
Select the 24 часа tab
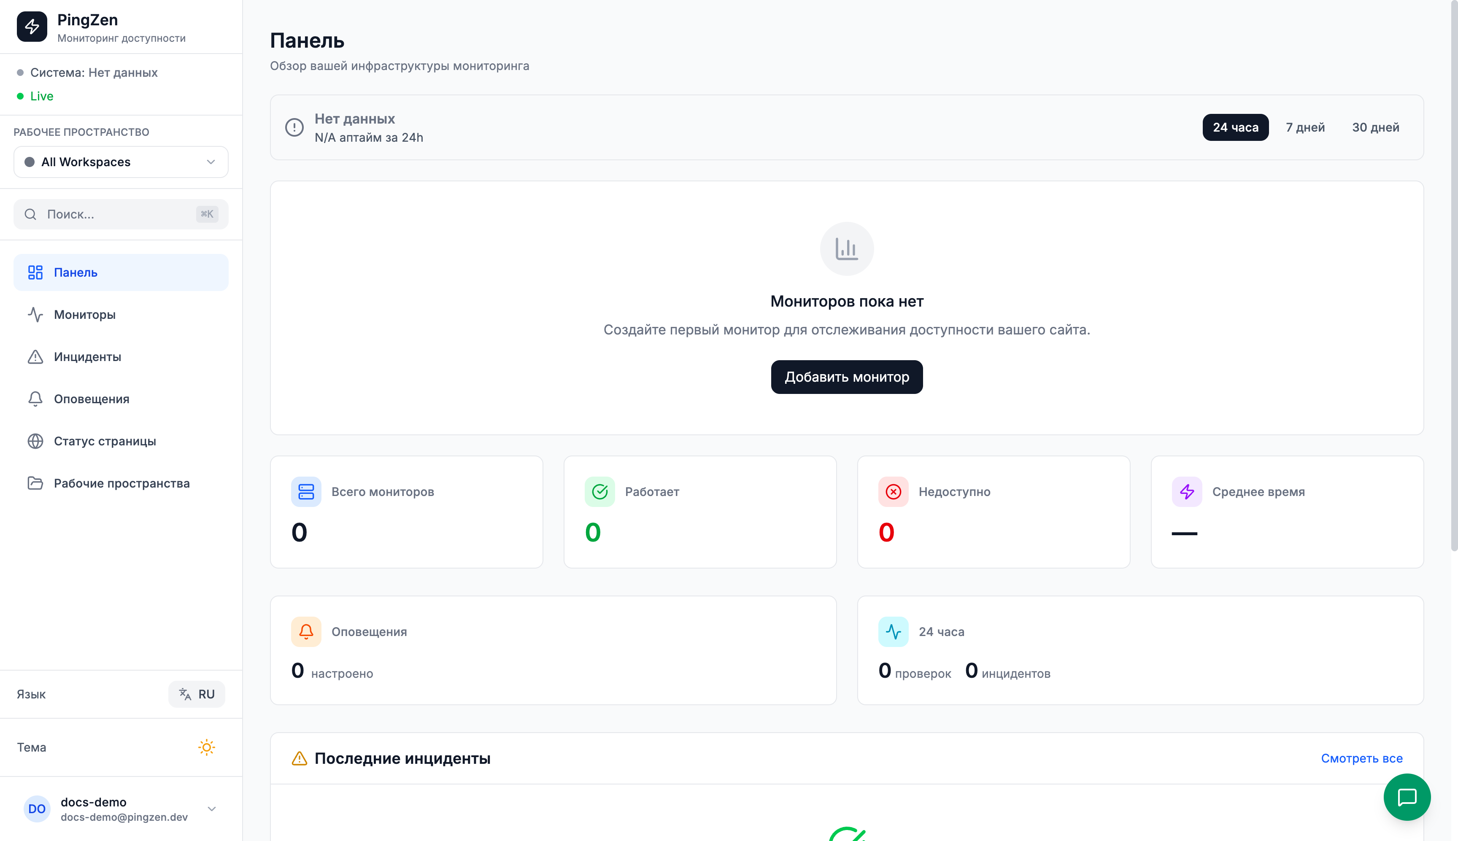click(1236, 127)
